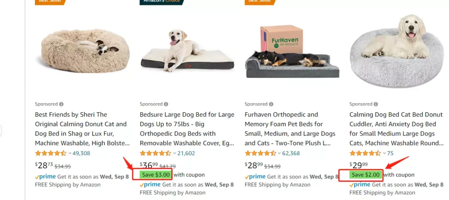Expand rating chevron beside 62,368 reviews

coord(279,153)
